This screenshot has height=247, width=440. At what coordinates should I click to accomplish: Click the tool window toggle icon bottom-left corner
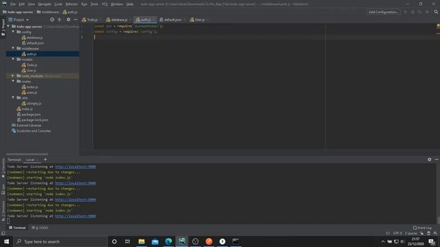point(3,233)
